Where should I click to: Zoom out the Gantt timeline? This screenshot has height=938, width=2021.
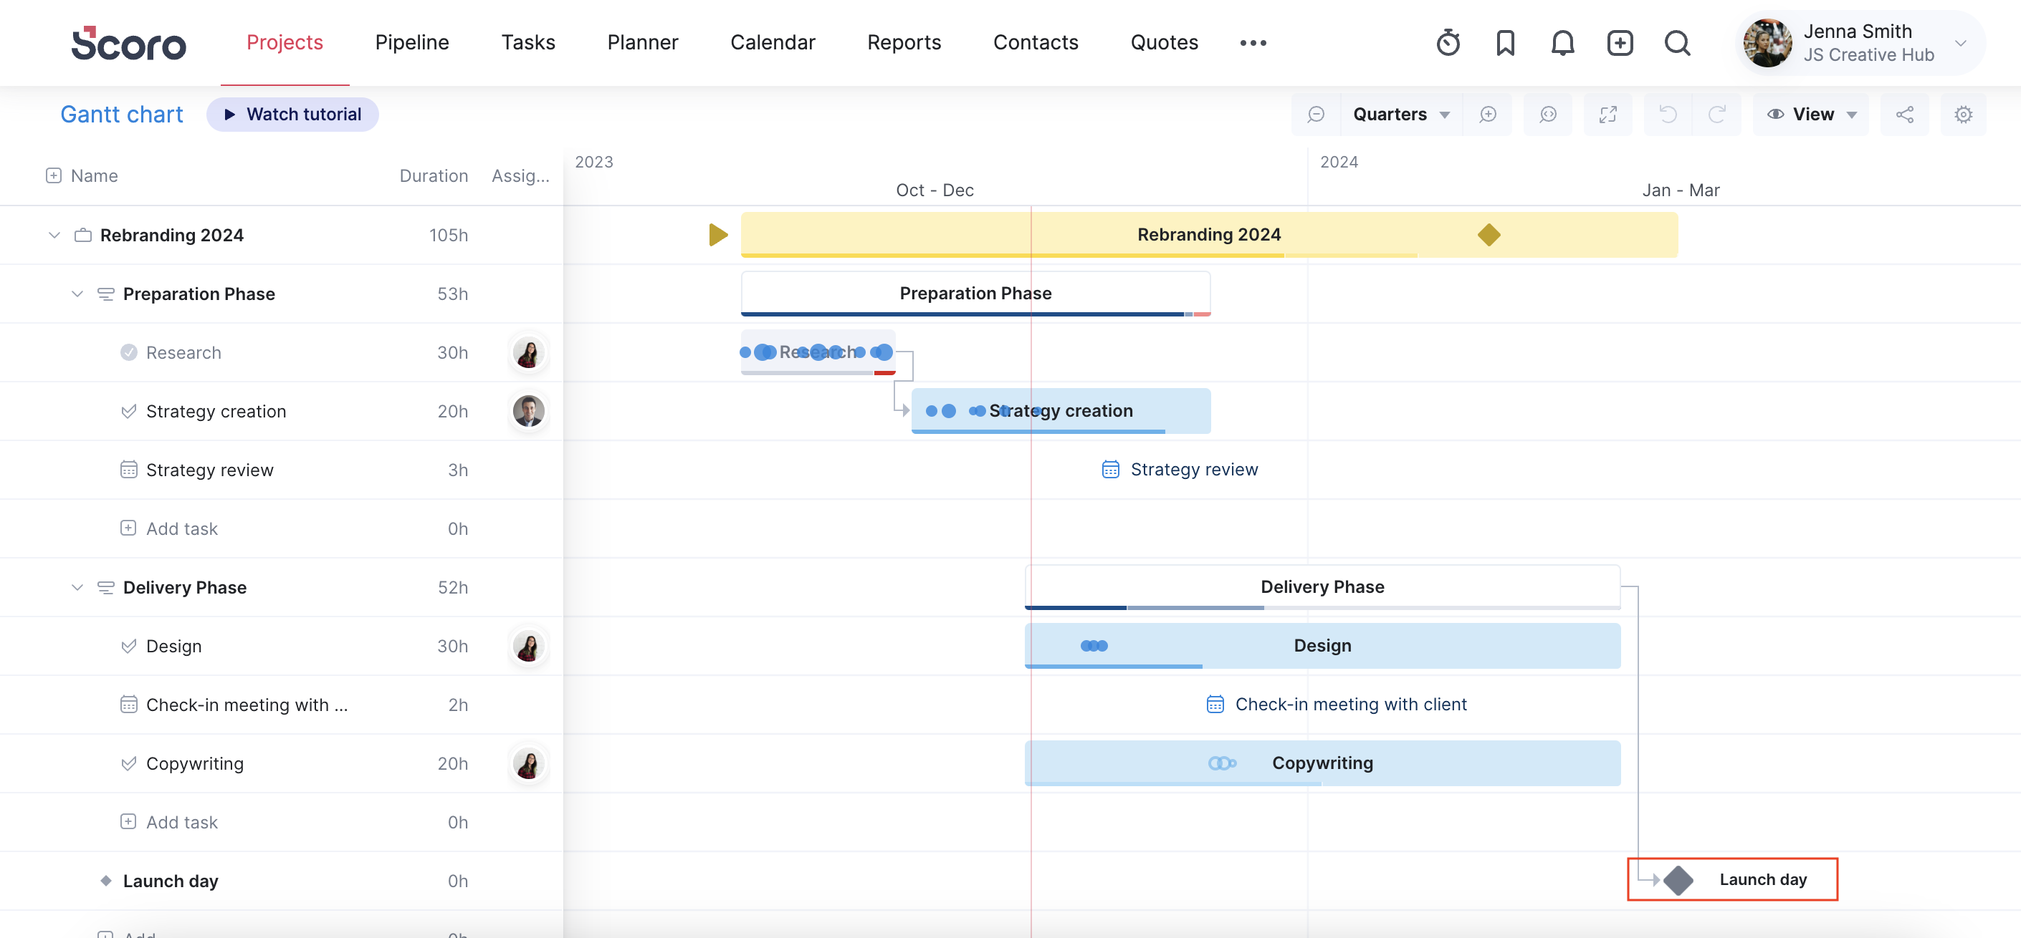click(x=1316, y=115)
